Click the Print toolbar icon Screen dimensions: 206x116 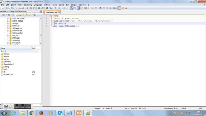click(x=23, y=8)
